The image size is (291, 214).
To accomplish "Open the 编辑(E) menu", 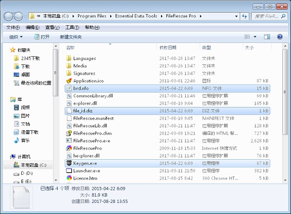I will coord(32,28).
